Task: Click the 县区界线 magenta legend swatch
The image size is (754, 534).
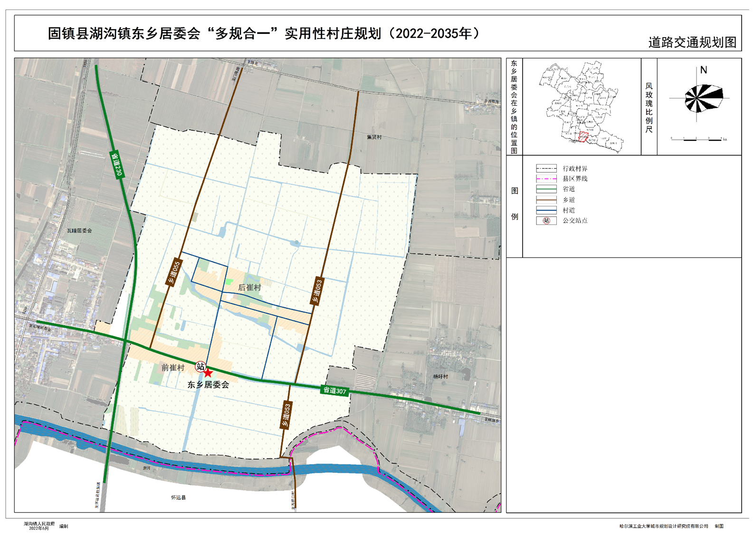Action: pos(546,179)
